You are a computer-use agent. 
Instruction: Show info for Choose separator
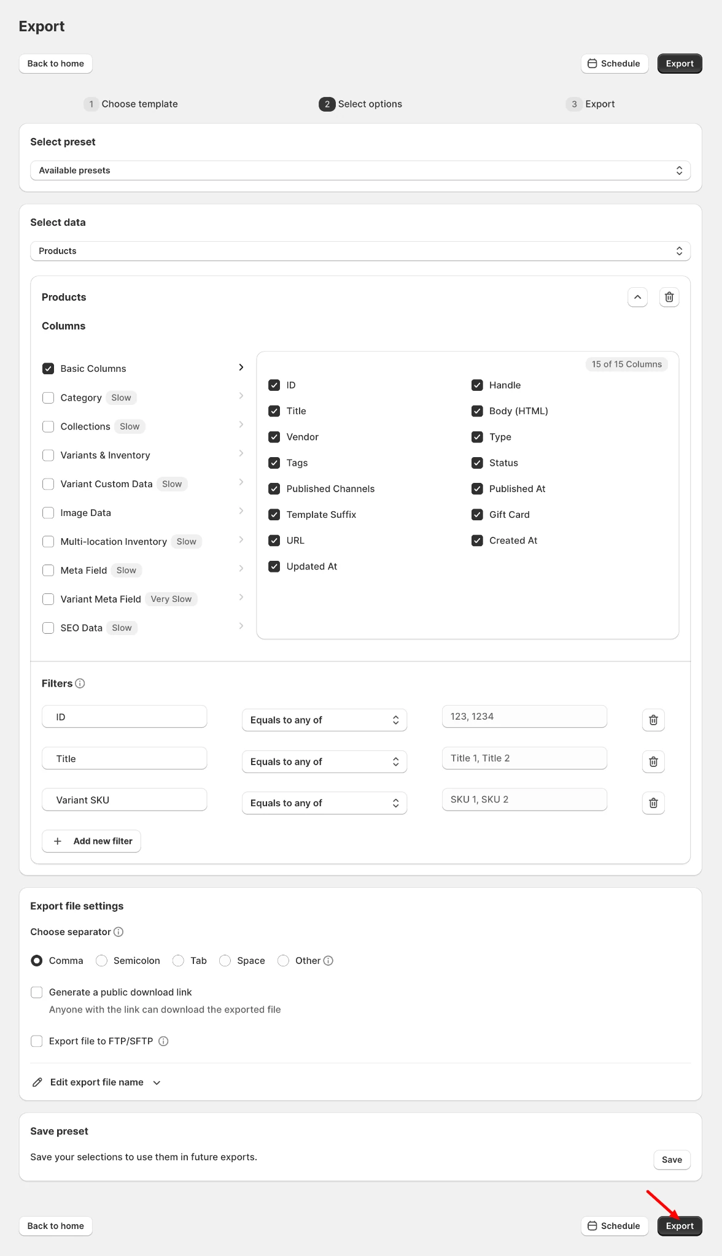118,932
